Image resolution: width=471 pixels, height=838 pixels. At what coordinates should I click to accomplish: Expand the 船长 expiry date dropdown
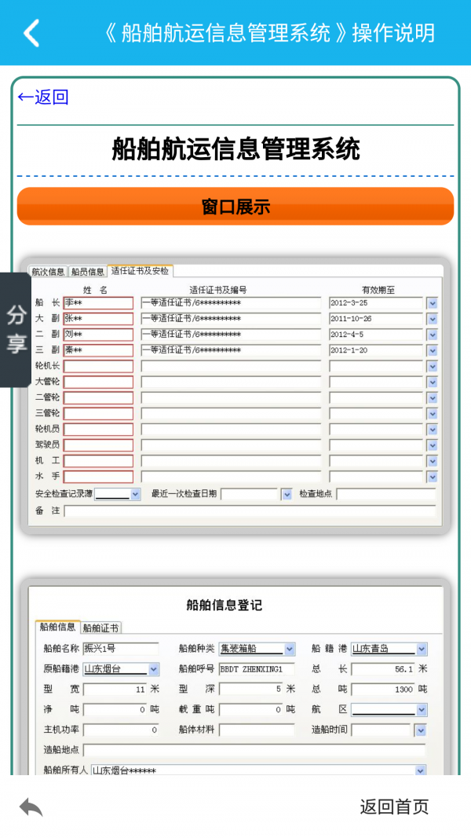pyautogui.click(x=432, y=303)
